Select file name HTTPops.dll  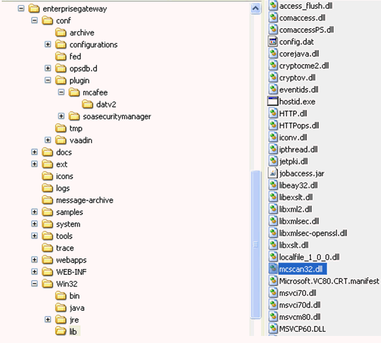(x=299, y=126)
